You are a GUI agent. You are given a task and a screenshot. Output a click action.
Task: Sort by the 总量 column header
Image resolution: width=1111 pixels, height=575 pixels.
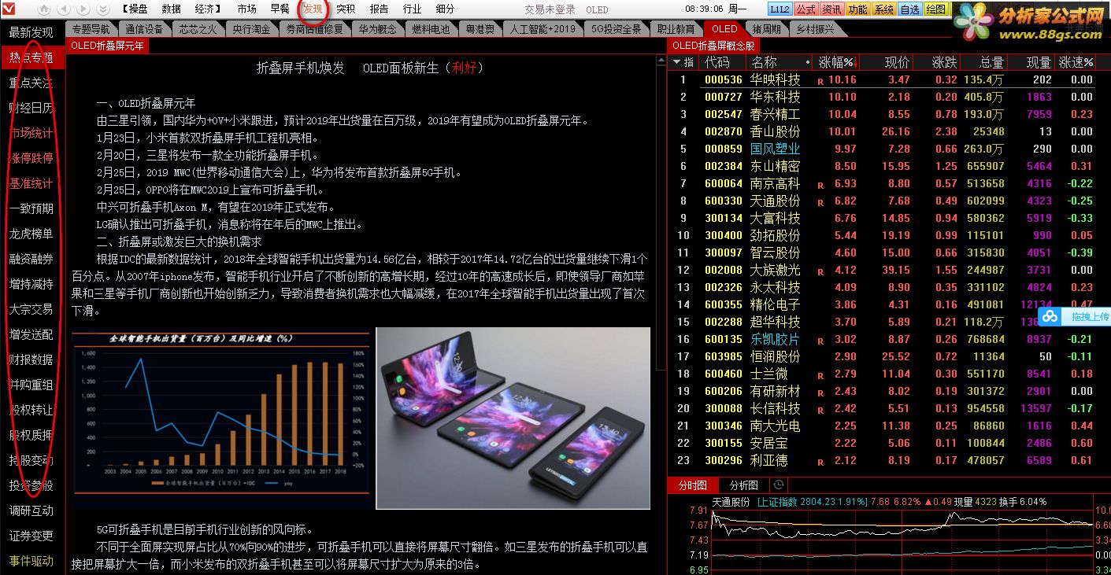point(991,62)
